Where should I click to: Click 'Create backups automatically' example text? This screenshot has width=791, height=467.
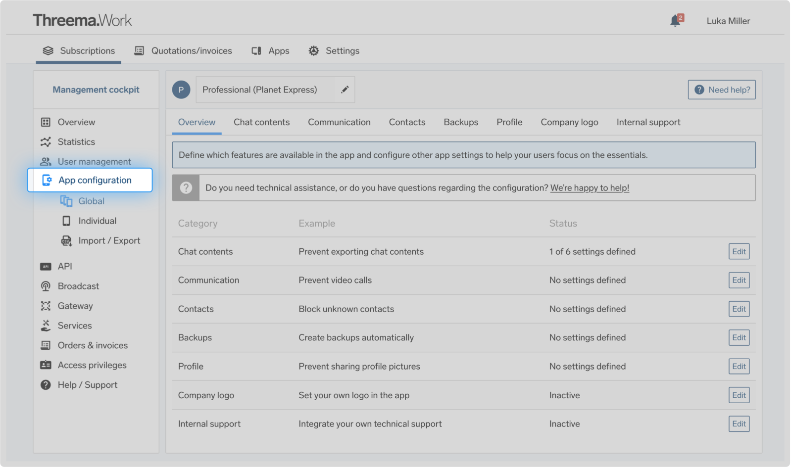point(356,337)
